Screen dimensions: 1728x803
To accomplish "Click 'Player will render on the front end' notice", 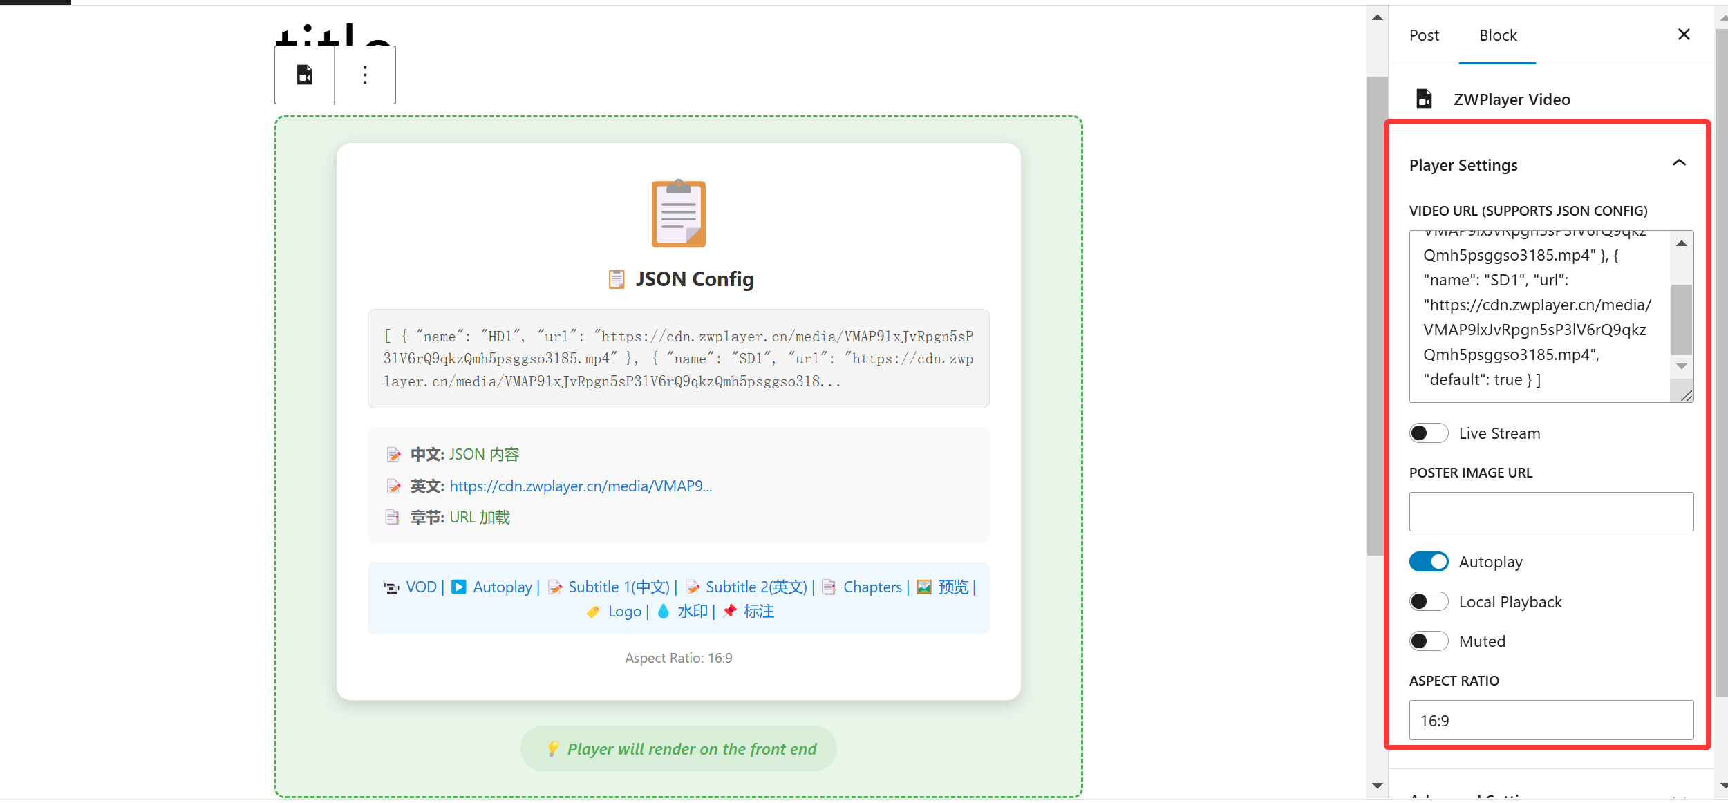I will click(678, 749).
